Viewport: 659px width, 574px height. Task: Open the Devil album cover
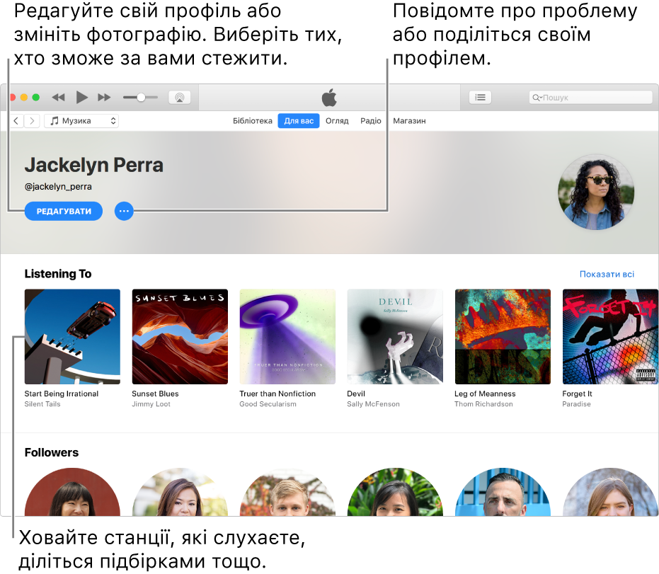tap(395, 337)
